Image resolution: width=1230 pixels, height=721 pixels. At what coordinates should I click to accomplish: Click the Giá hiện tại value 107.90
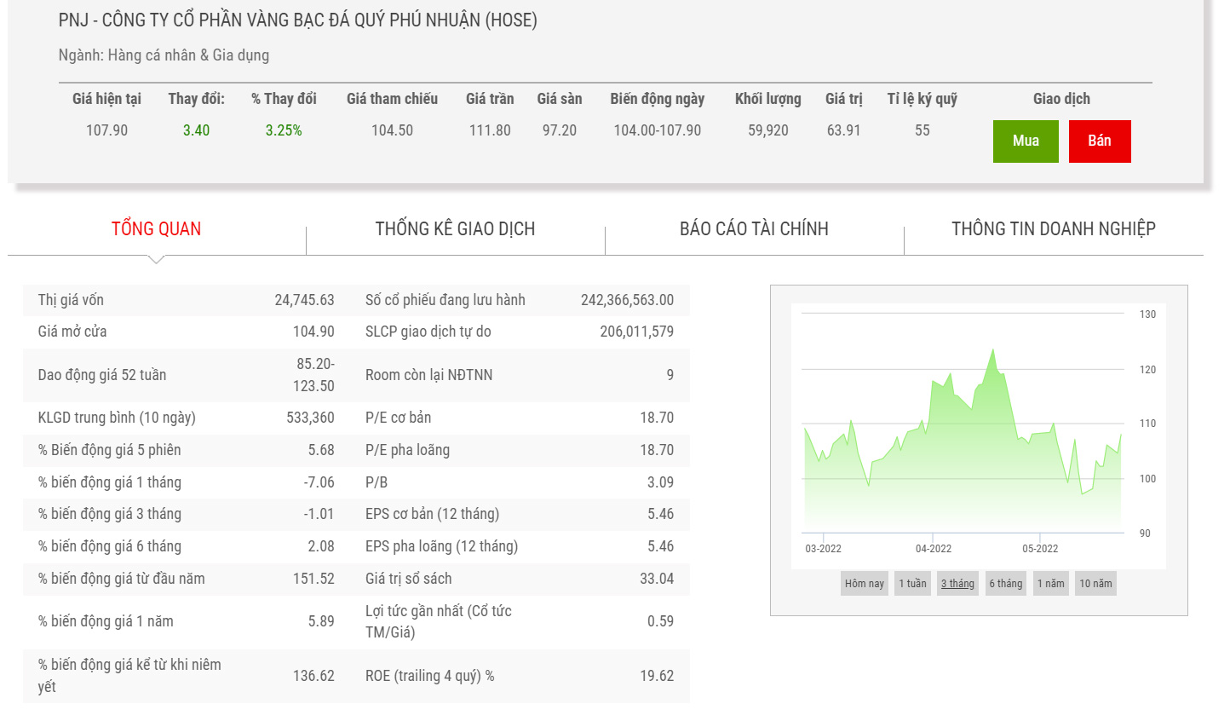coord(106,130)
